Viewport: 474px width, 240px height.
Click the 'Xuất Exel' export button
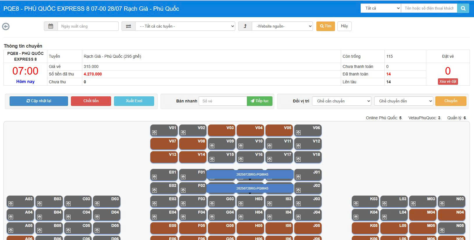coord(134,101)
